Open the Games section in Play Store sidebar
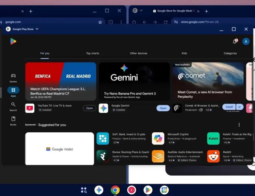 coord(13,78)
